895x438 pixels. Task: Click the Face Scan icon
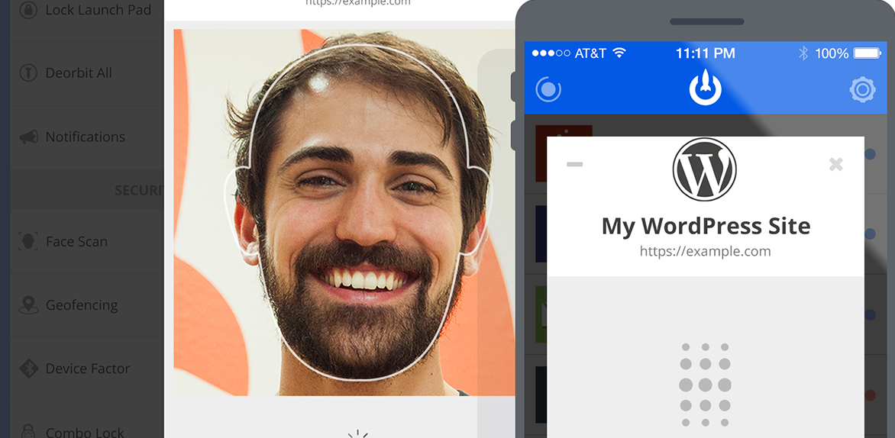click(x=28, y=241)
